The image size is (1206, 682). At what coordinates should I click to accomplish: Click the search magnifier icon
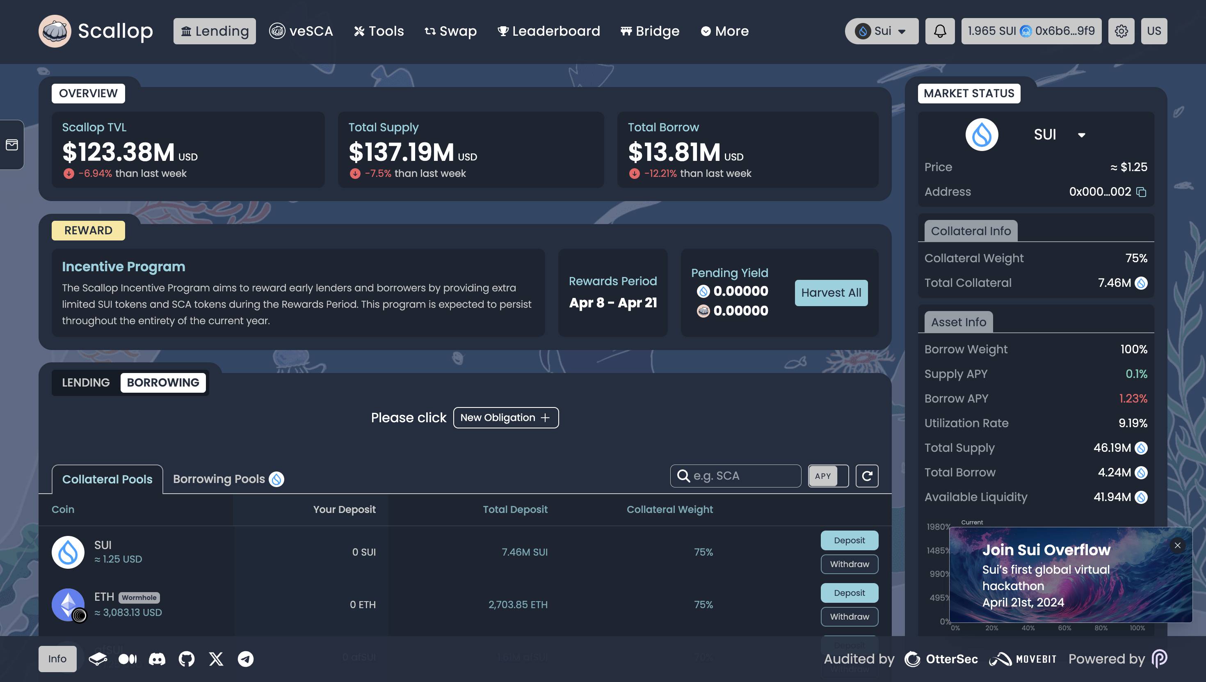tap(683, 476)
